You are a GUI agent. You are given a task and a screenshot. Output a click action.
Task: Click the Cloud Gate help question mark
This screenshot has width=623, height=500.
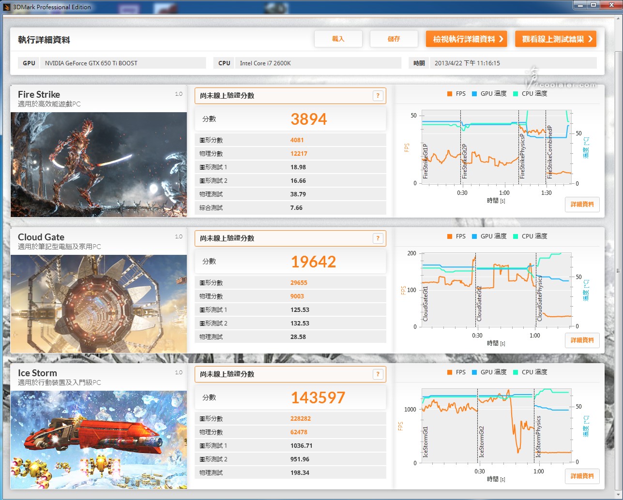tap(378, 238)
